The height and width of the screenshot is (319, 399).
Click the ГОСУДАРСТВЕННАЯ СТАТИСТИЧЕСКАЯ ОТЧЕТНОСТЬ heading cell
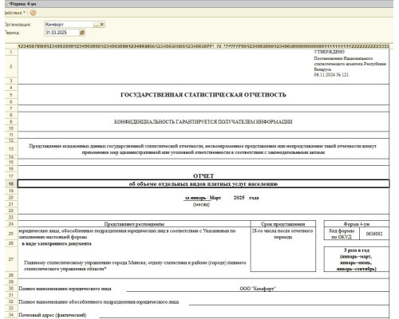[203, 95]
